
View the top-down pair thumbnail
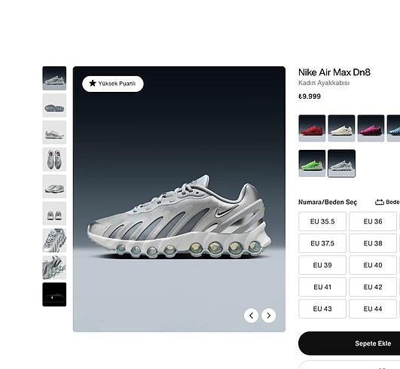coord(54,160)
